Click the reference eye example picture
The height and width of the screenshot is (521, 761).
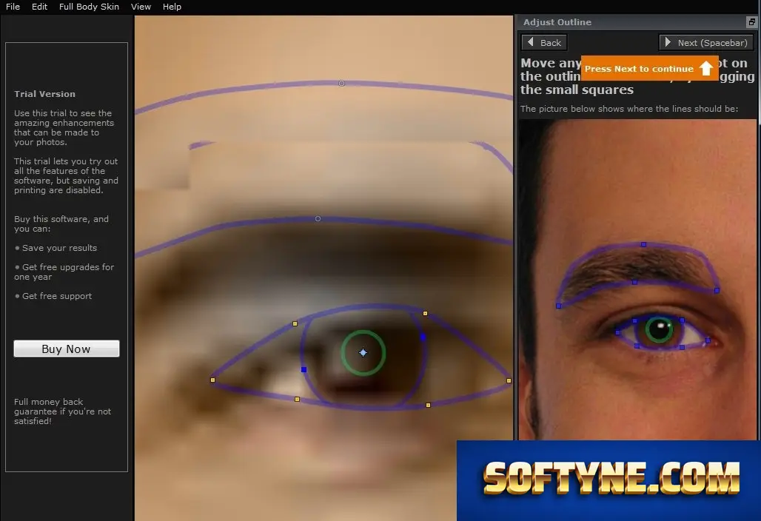point(637,280)
